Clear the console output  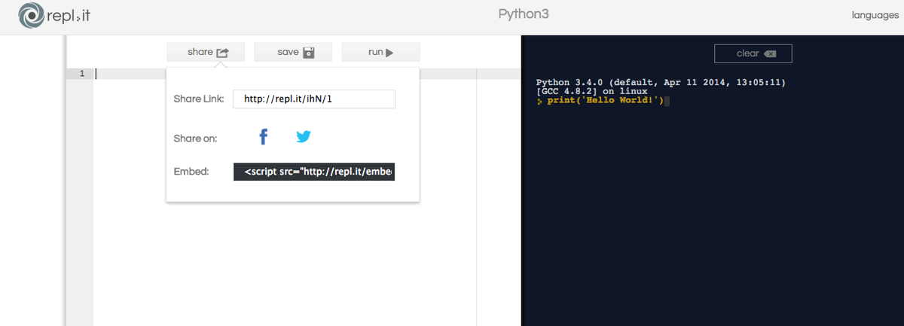click(753, 53)
